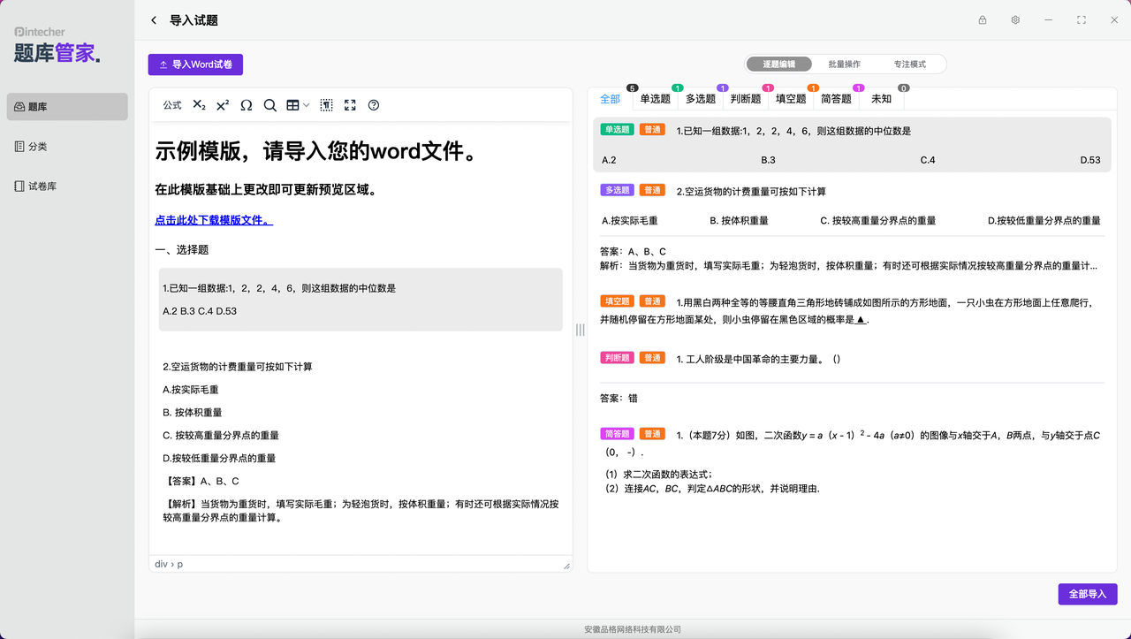Image resolution: width=1131 pixels, height=639 pixels.
Task: Open the 简答题 tab
Action: (x=836, y=99)
